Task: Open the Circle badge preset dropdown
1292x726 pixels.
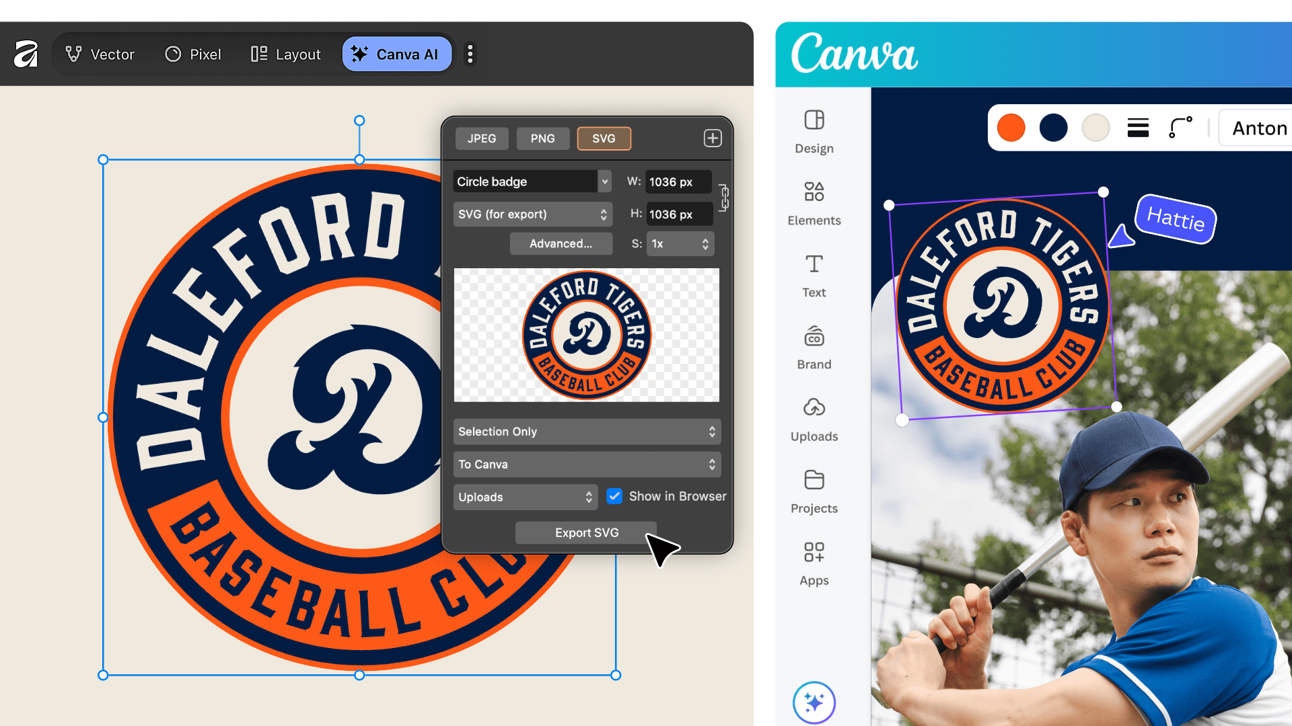Action: tap(531, 182)
